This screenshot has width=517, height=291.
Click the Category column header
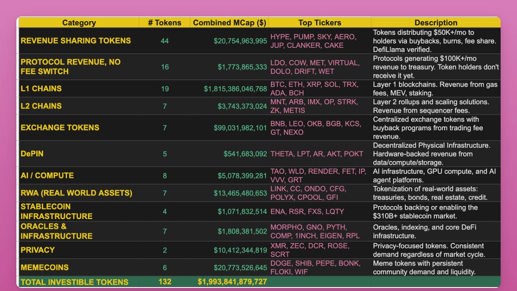pyautogui.click(x=79, y=22)
